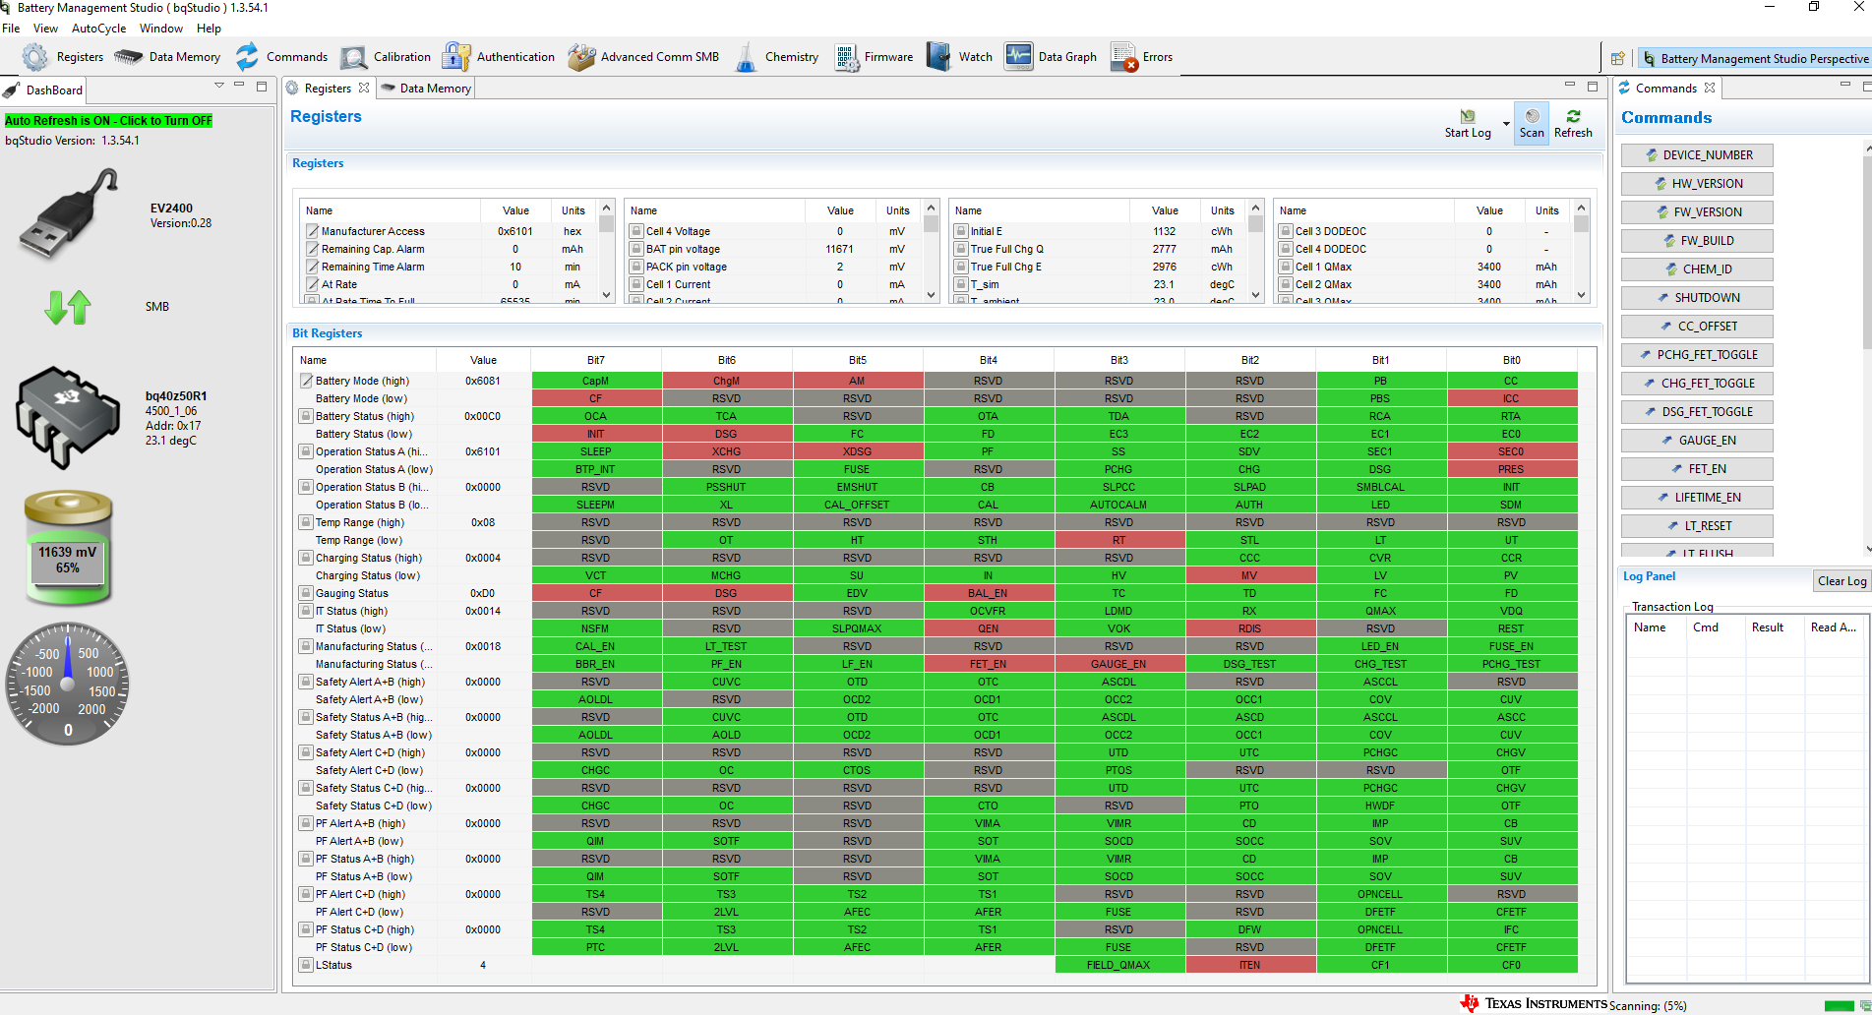This screenshot has height=1015, width=1872.
Task: Open the Calibration tool icon
Action: (x=354, y=58)
